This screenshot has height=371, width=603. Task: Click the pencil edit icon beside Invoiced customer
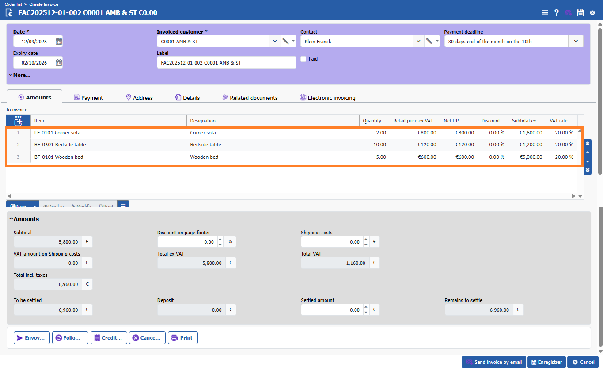click(x=285, y=42)
